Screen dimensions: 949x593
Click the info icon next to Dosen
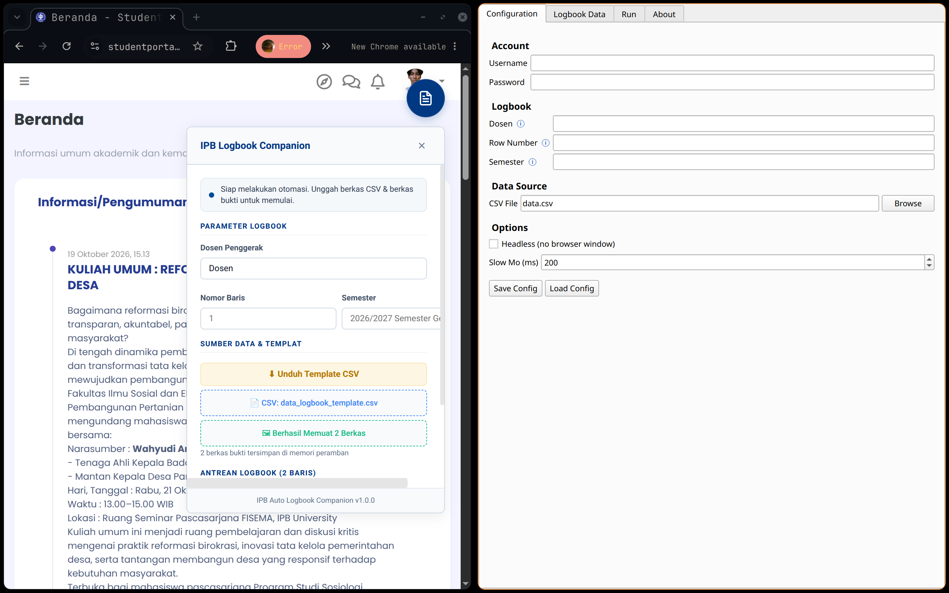point(520,124)
